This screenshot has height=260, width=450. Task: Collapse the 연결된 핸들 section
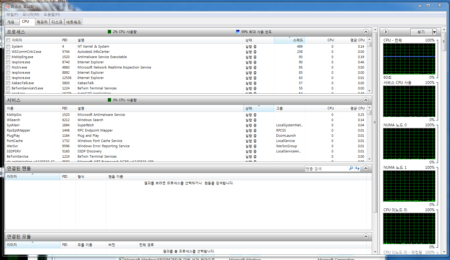click(x=366, y=168)
